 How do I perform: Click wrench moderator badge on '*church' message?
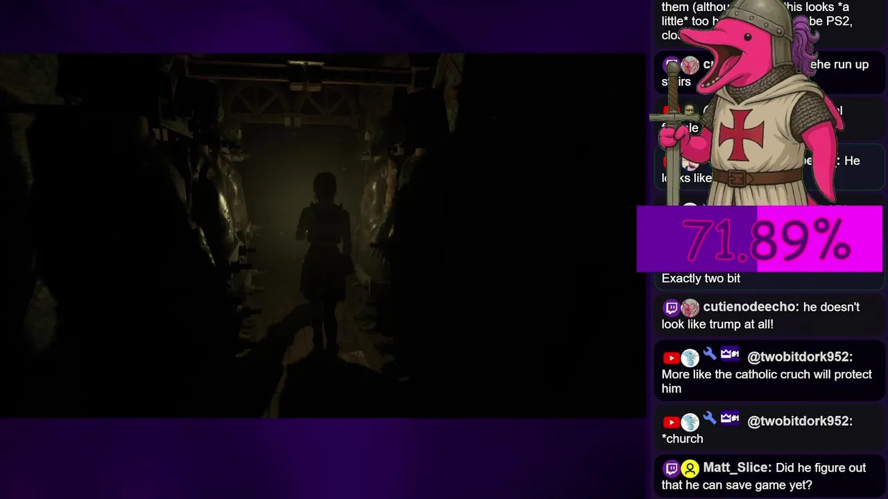click(x=710, y=419)
